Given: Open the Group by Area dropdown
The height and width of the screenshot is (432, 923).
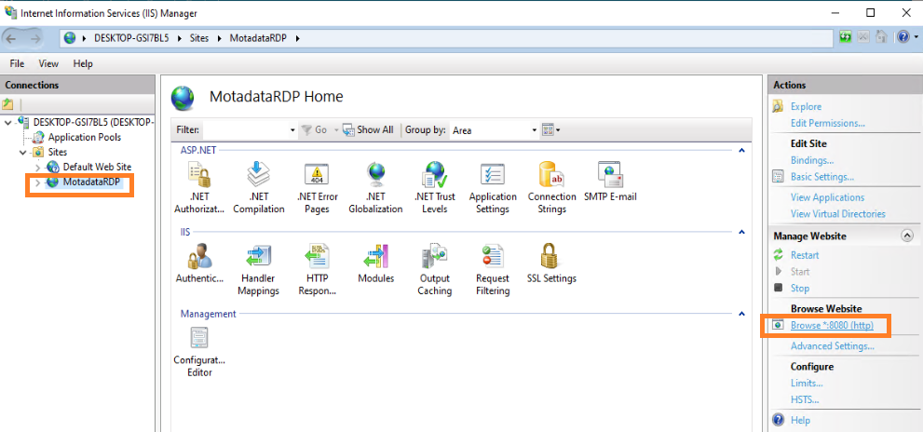Looking at the screenshot, I should (x=495, y=130).
